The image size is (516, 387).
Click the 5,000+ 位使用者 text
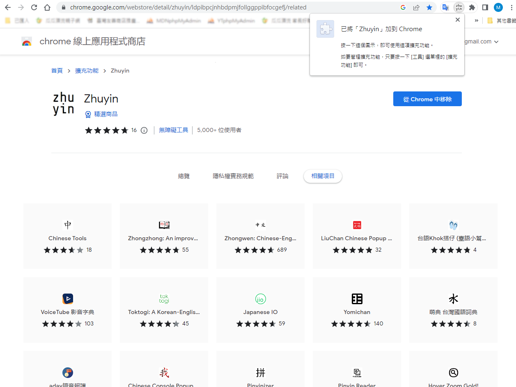(x=219, y=130)
